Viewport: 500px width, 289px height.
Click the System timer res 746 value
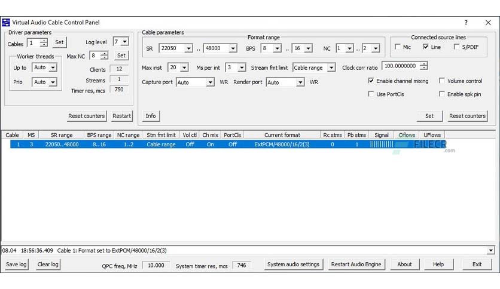[x=242, y=265]
